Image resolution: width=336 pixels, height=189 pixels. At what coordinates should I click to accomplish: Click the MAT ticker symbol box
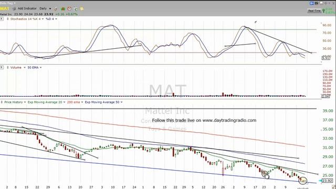[x=5, y=8]
